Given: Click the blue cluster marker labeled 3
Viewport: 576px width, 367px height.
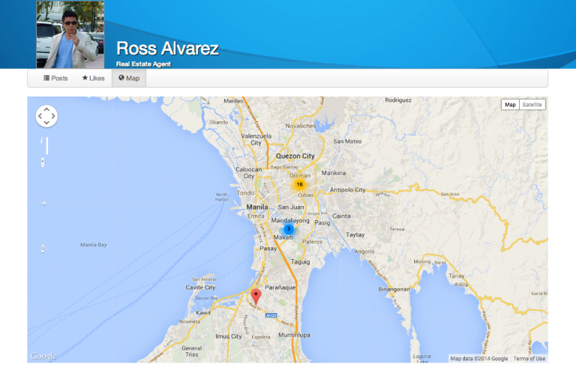Looking at the screenshot, I should pos(289,229).
